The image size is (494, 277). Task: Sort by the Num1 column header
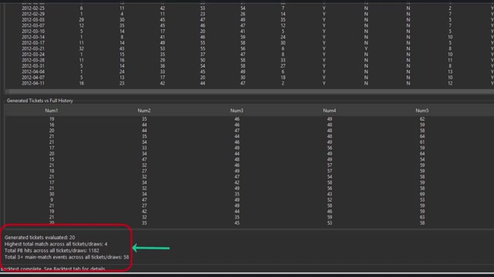[x=52, y=111]
